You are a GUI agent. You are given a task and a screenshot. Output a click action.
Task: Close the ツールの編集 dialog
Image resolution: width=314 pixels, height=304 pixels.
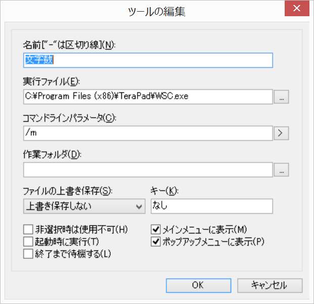[297, 9]
